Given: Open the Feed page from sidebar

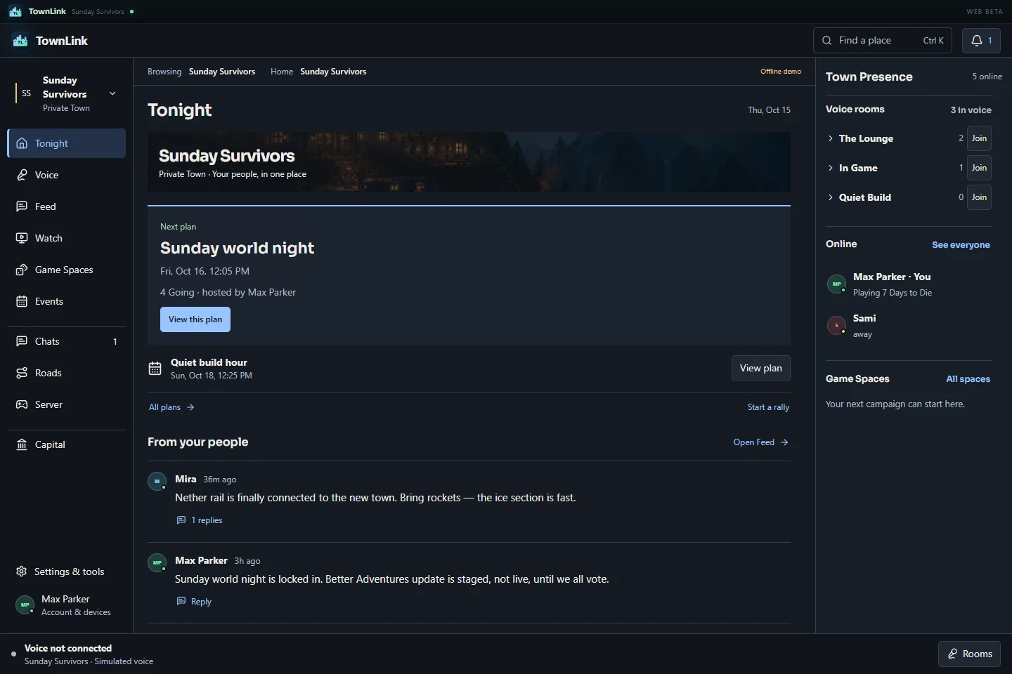Looking at the screenshot, I should pyautogui.click(x=67, y=206).
